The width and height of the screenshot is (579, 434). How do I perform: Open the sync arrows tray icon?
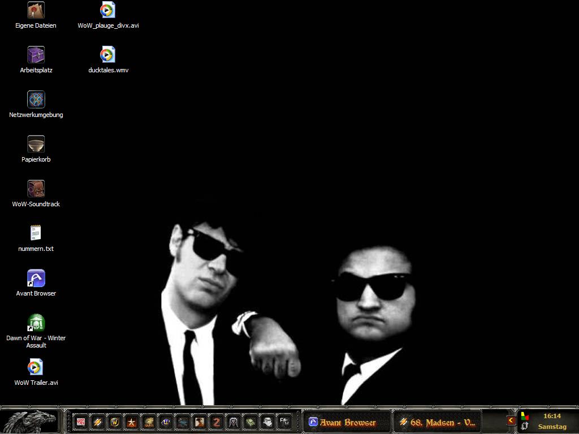(x=525, y=426)
